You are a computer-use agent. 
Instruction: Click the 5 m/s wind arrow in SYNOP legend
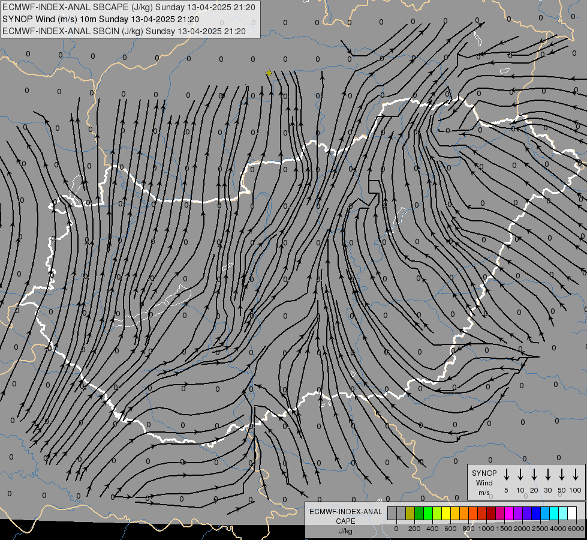point(506,474)
